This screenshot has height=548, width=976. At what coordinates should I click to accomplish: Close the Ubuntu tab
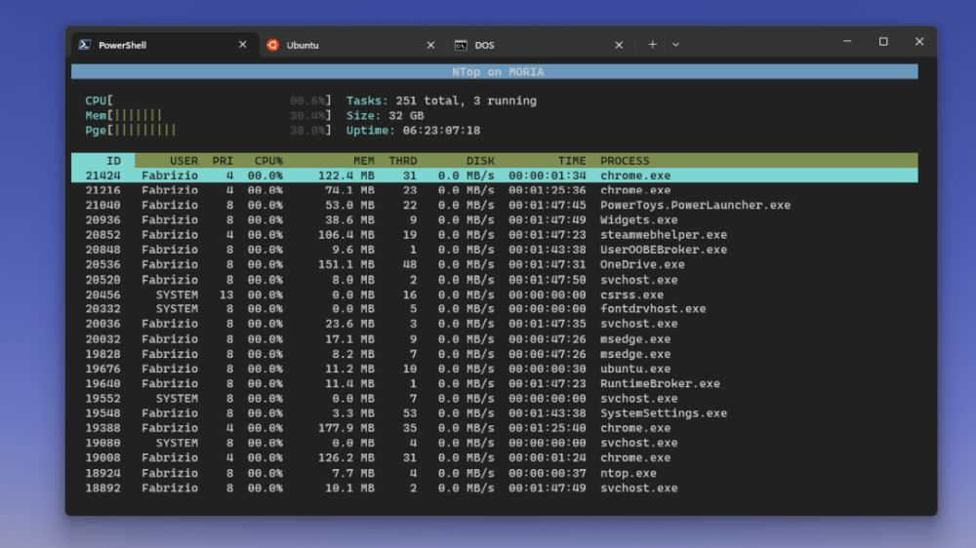[430, 45]
